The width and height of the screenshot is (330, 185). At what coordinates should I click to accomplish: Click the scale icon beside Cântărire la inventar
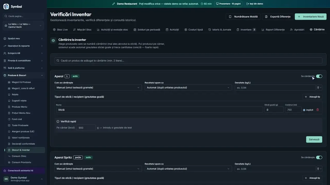[x=53, y=40]
